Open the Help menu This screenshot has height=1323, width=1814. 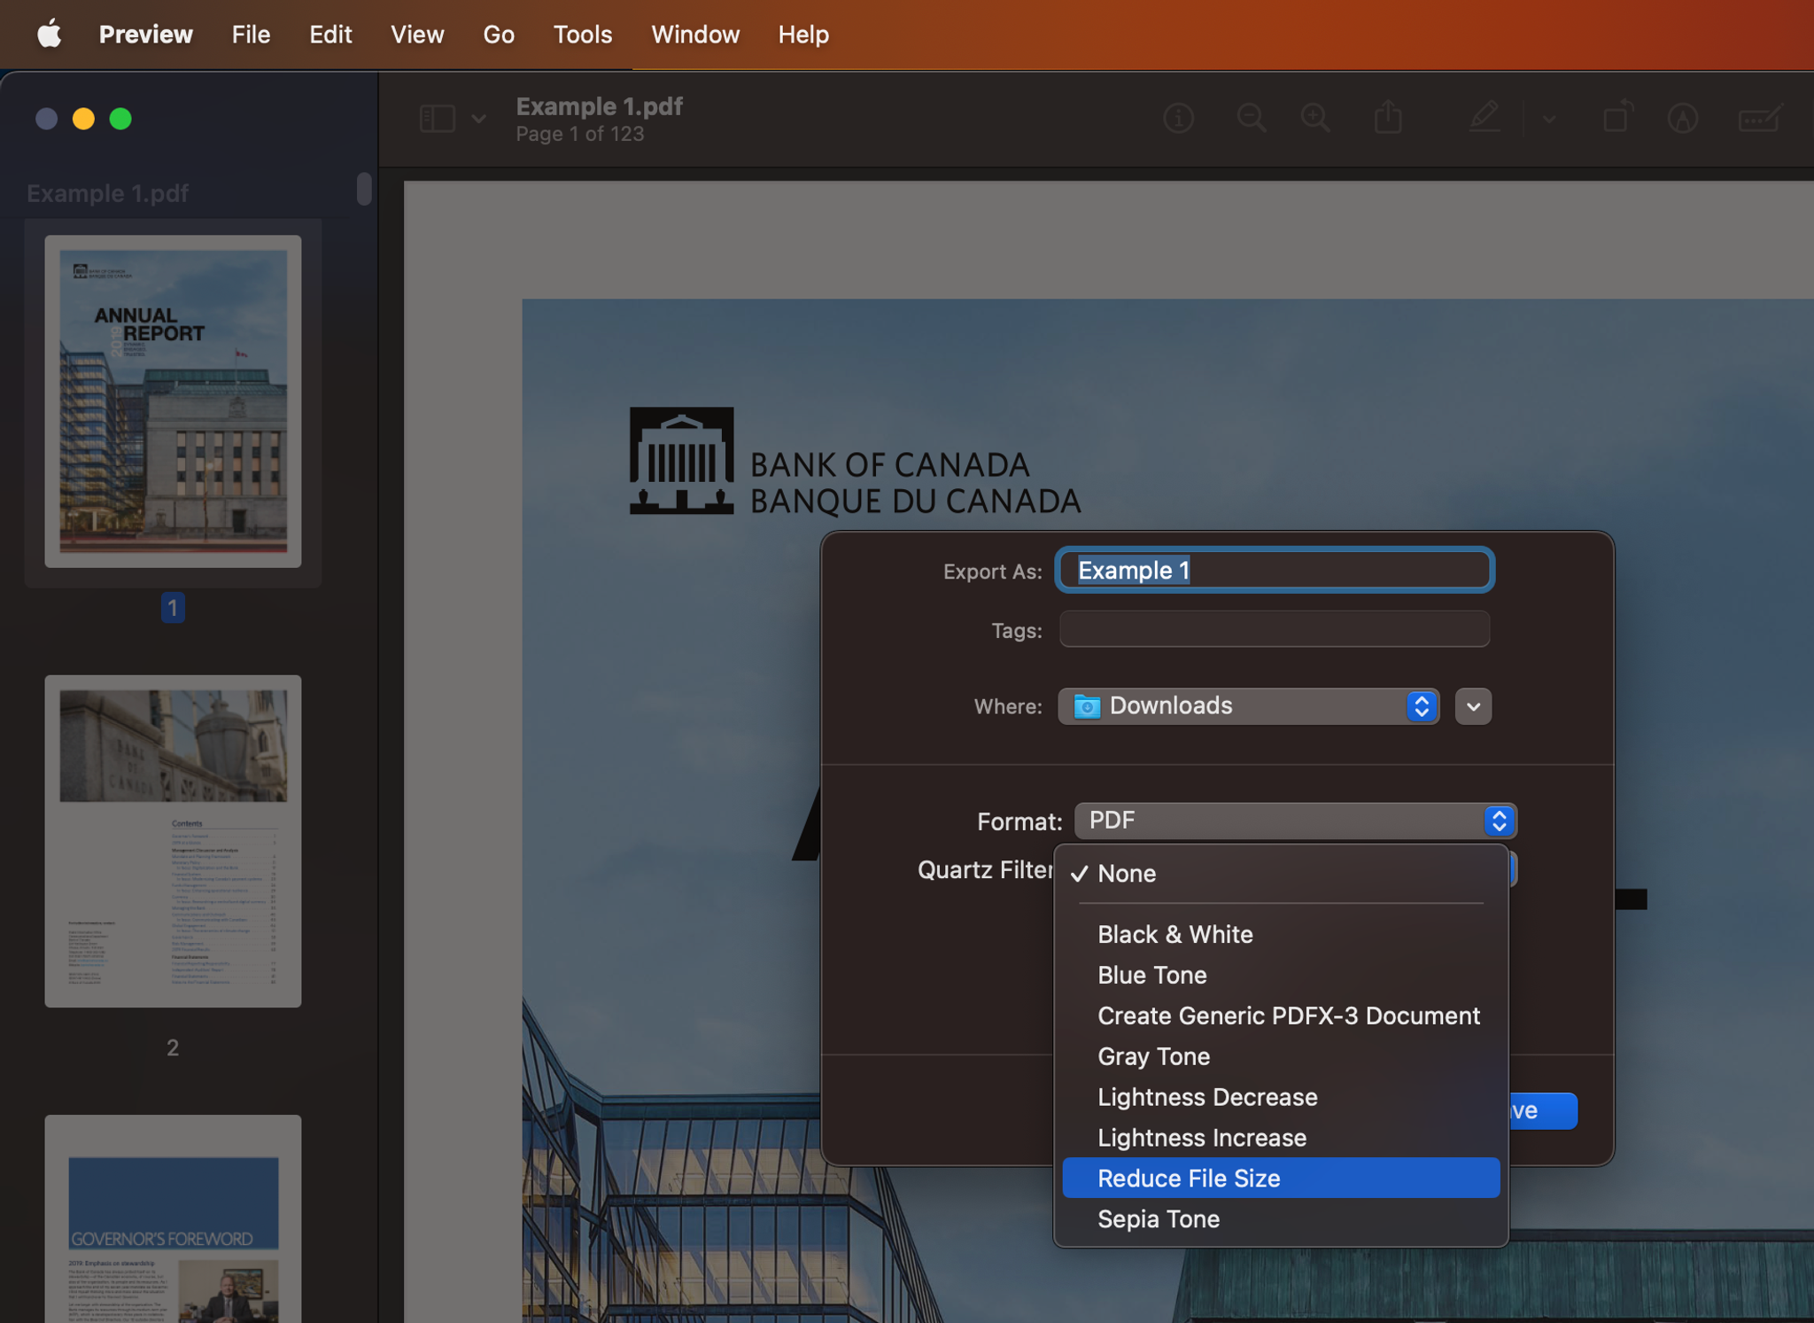pos(803,35)
